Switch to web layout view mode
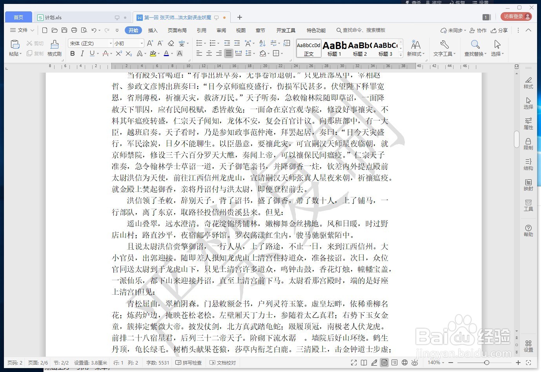Image resolution: width=541 pixels, height=372 pixels. click(x=404, y=363)
